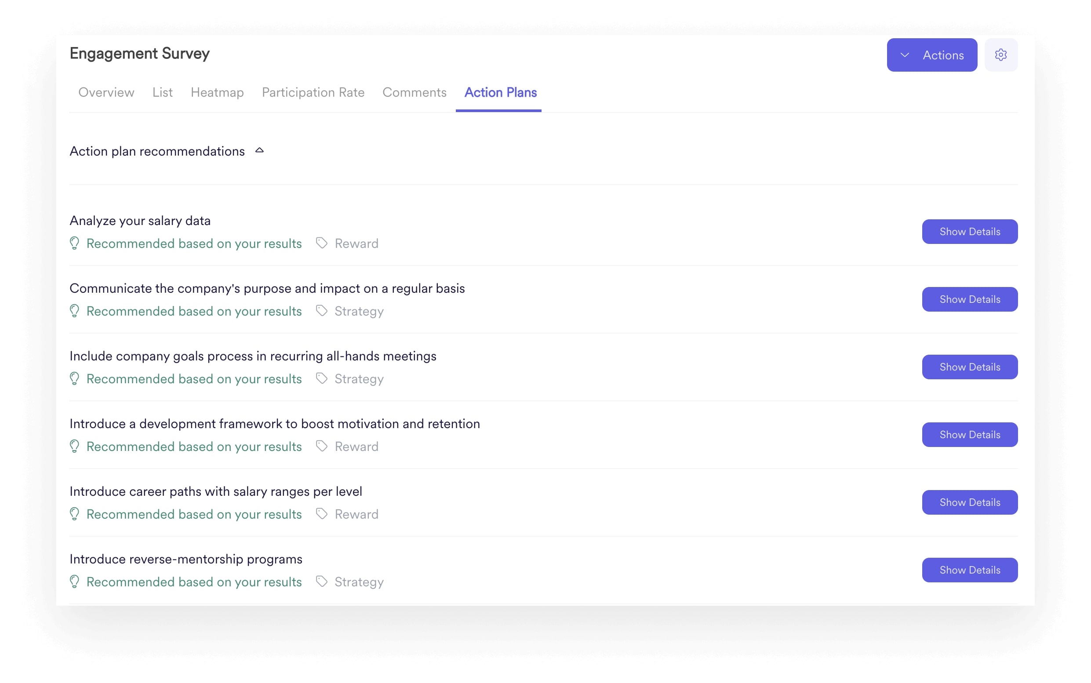The width and height of the screenshot is (1091, 683).
Task: Open the survey settings via the gear icon
Action: coord(1001,54)
